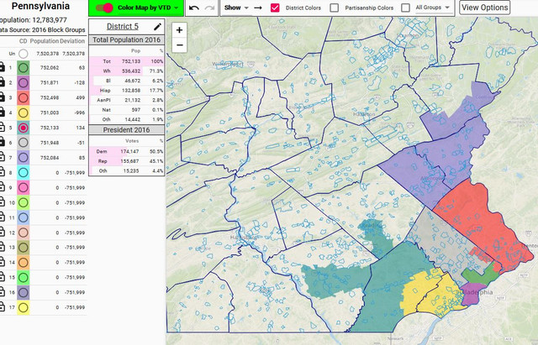Open View Options
This screenshot has width=538, height=345.
click(484, 8)
